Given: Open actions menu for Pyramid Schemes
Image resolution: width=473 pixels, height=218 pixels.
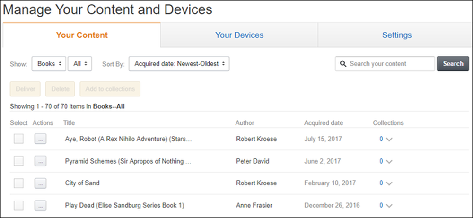Looking at the screenshot, I should (40, 161).
